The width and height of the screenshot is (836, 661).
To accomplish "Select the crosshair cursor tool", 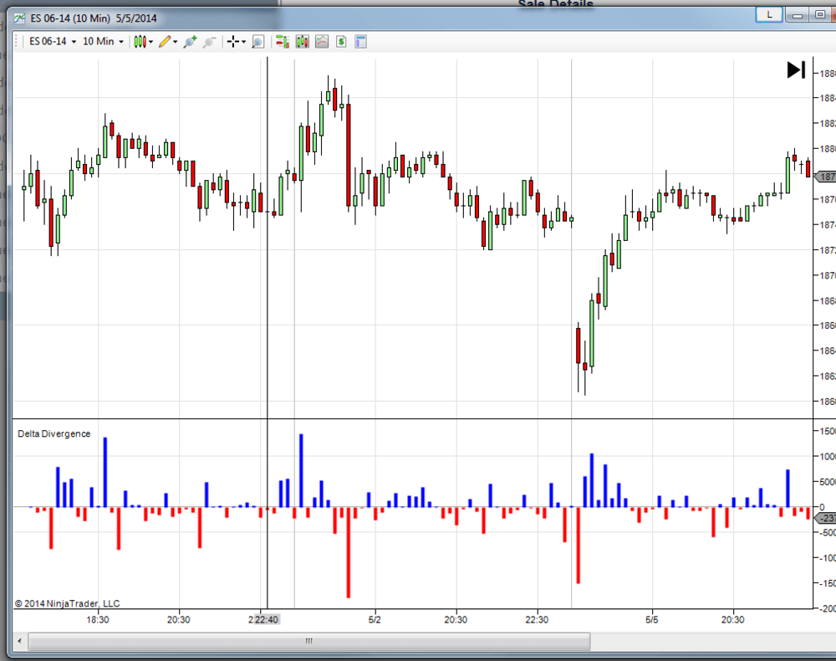I will (234, 41).
